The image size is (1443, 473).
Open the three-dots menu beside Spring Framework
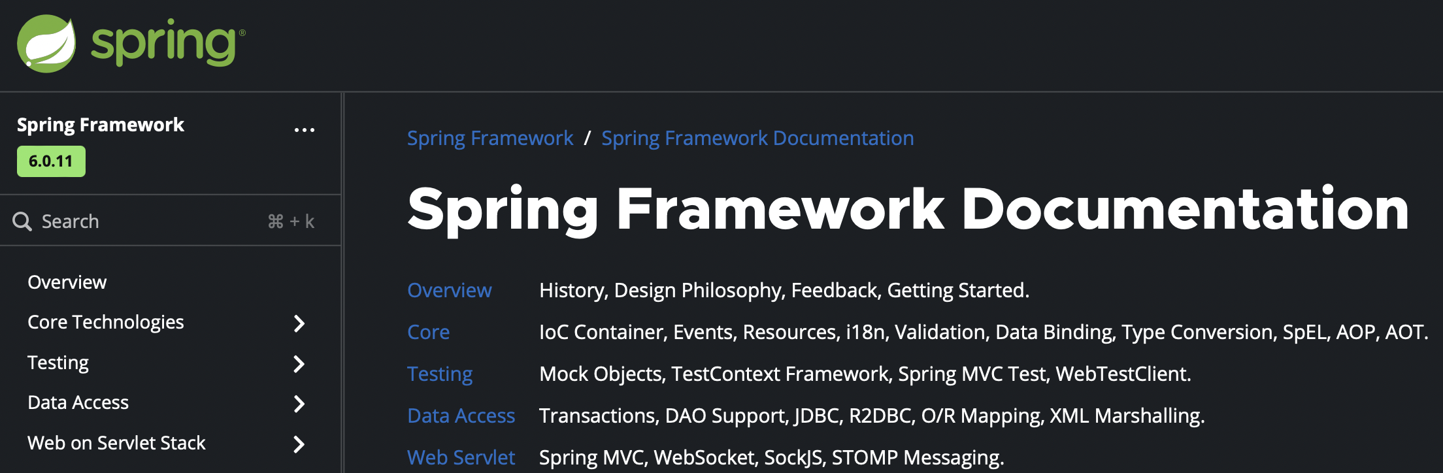pos(304,130)
